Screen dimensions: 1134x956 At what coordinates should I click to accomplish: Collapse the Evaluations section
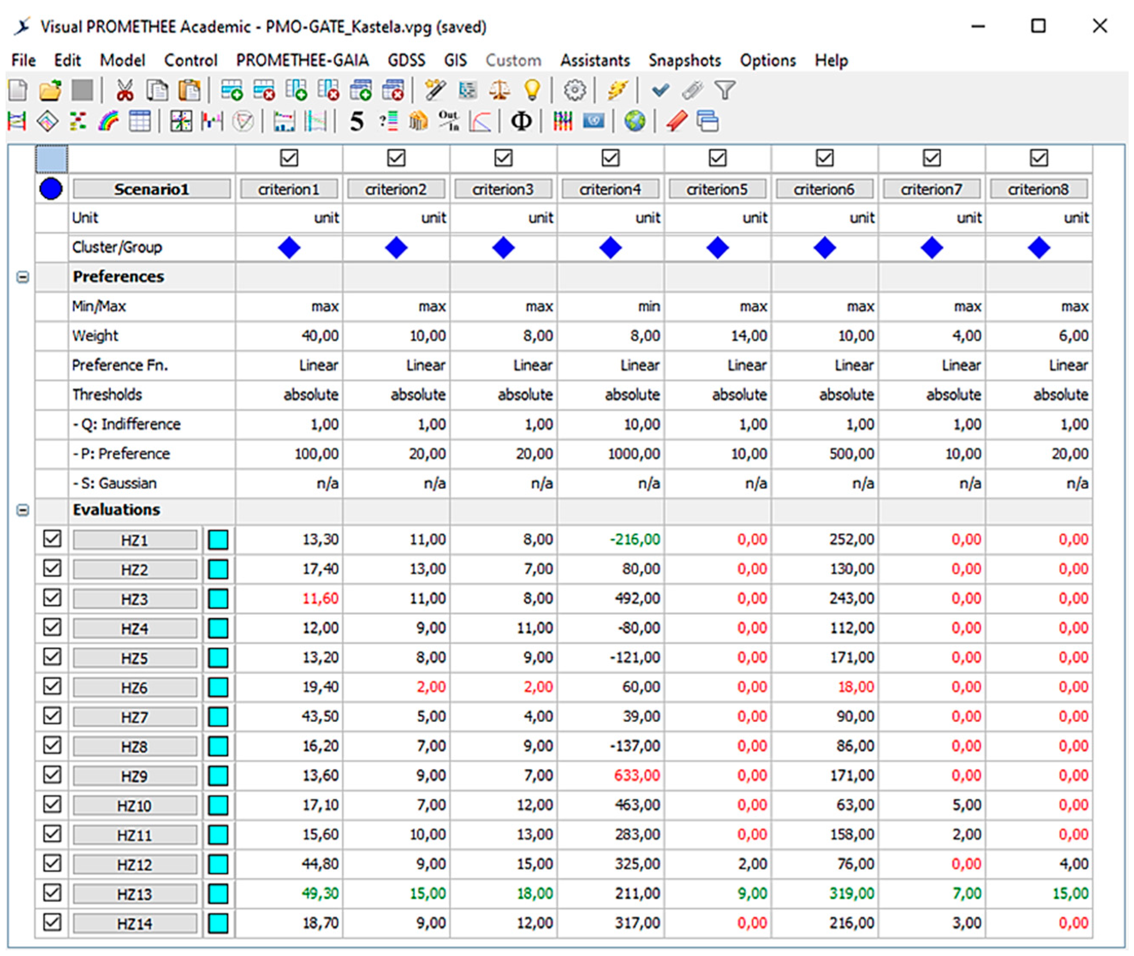coord(23,510)
